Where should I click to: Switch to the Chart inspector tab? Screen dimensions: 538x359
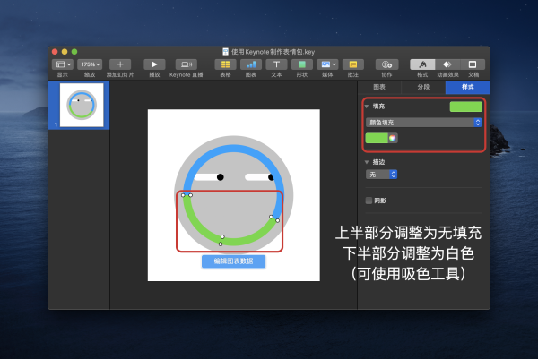click(x=379, y=87)
